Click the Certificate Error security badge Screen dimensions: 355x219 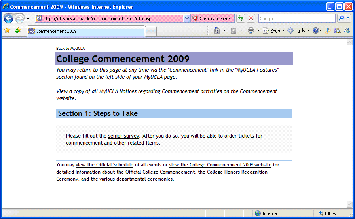211,19
